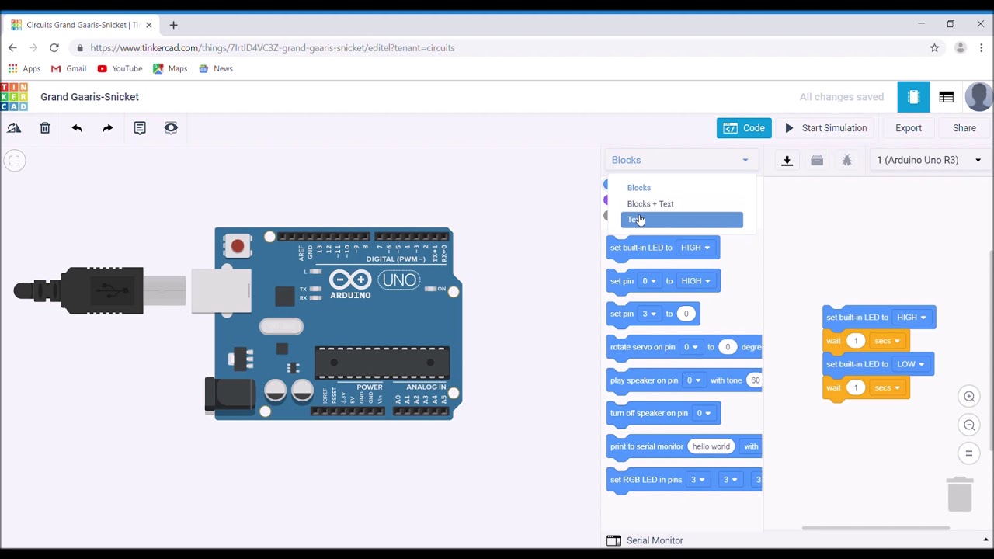Close the Tinkercad browser tab

(148, 25)
